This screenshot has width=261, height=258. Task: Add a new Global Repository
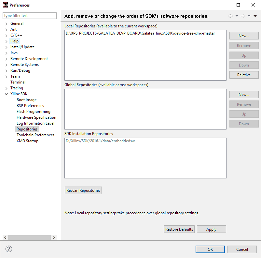coord(244,95)
